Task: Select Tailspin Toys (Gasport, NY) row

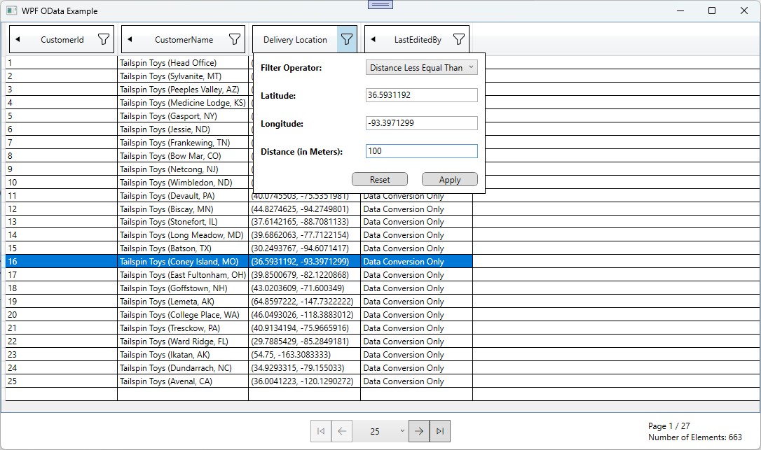Action: (x=168, y=116)
